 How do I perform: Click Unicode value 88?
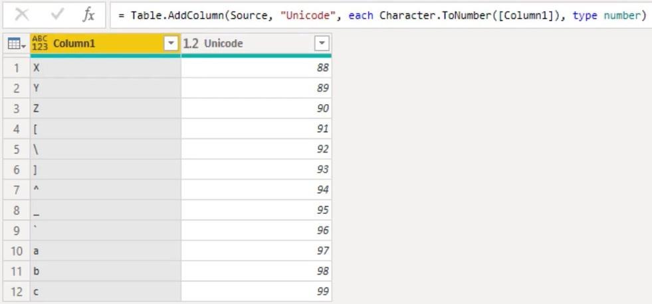pyautogui.click(x=257, y=68)
